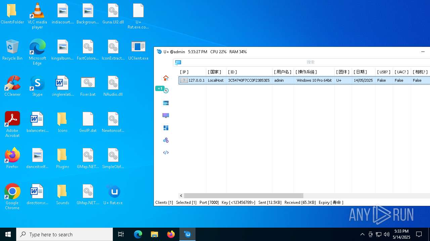Select VLC media player desktop shortcut
Viewport: 430px width, 241px height.
(37, 16)
